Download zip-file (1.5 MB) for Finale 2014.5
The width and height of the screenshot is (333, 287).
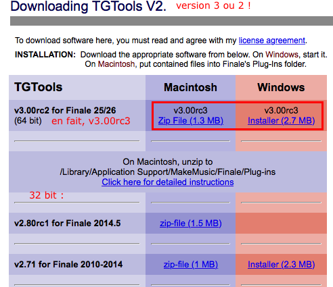[191, 224]
